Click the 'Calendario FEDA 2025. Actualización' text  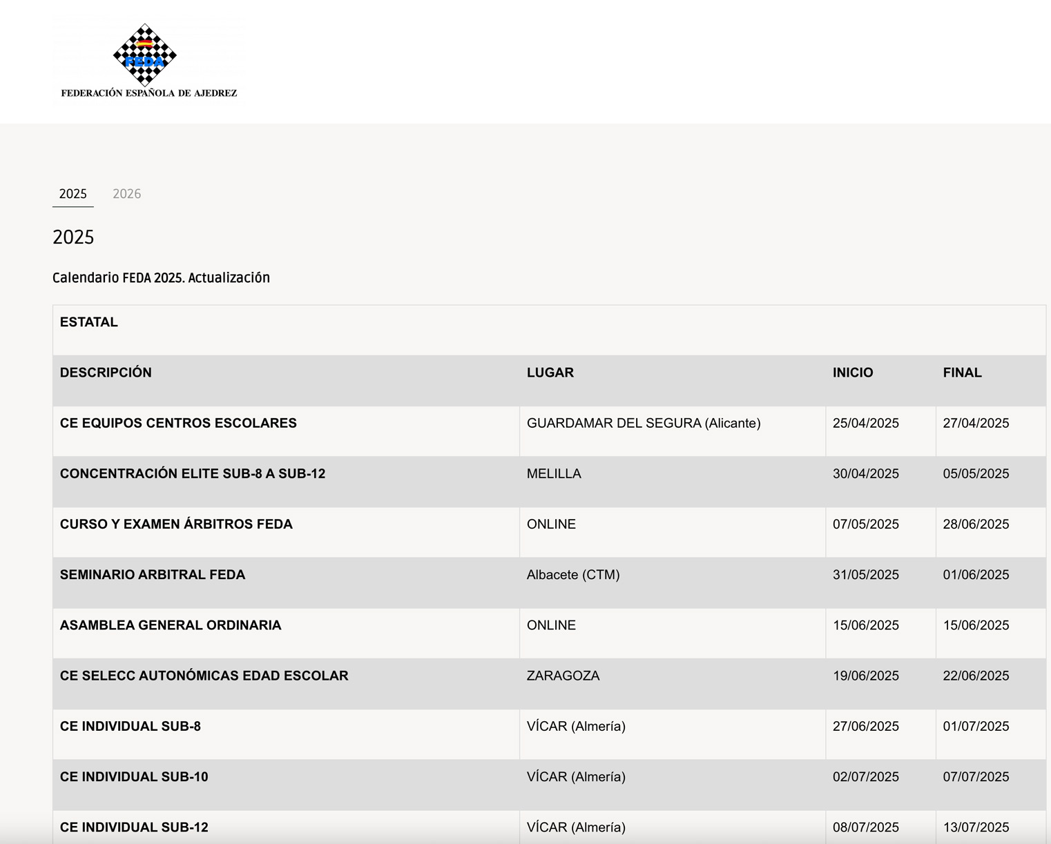click(x=161, y=277)
